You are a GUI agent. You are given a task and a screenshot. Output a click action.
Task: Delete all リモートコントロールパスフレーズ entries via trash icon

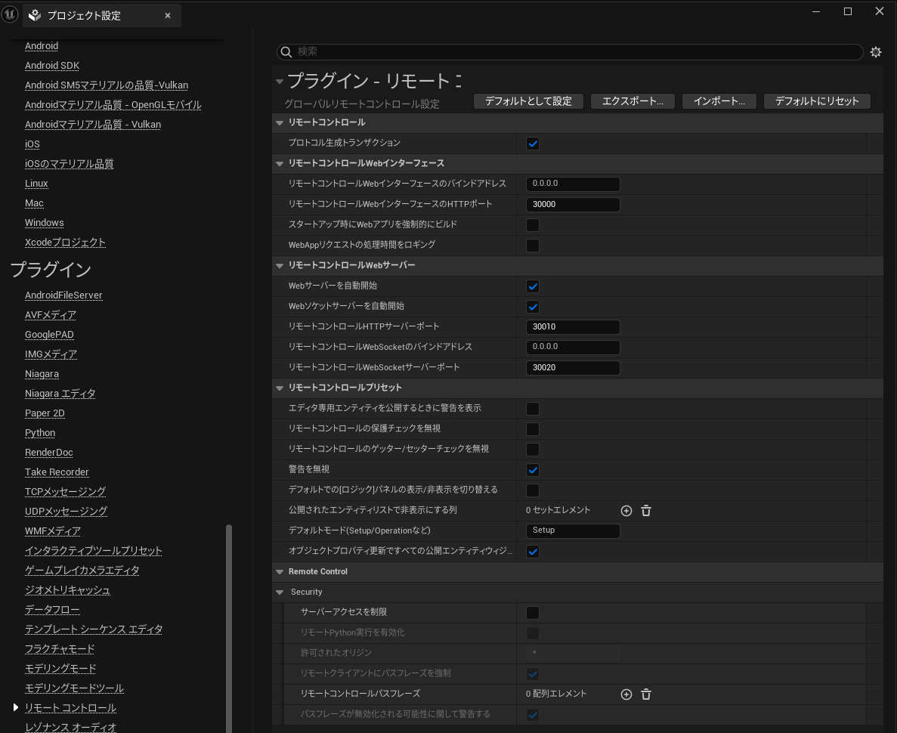point(645,694)
